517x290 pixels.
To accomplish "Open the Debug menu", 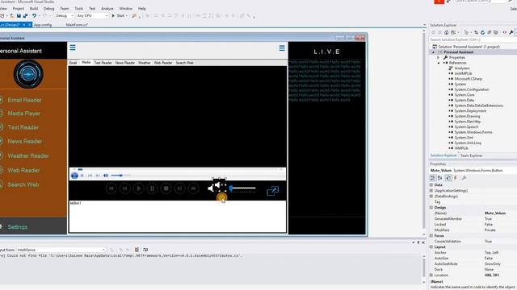I will click(x=48, y=9).
